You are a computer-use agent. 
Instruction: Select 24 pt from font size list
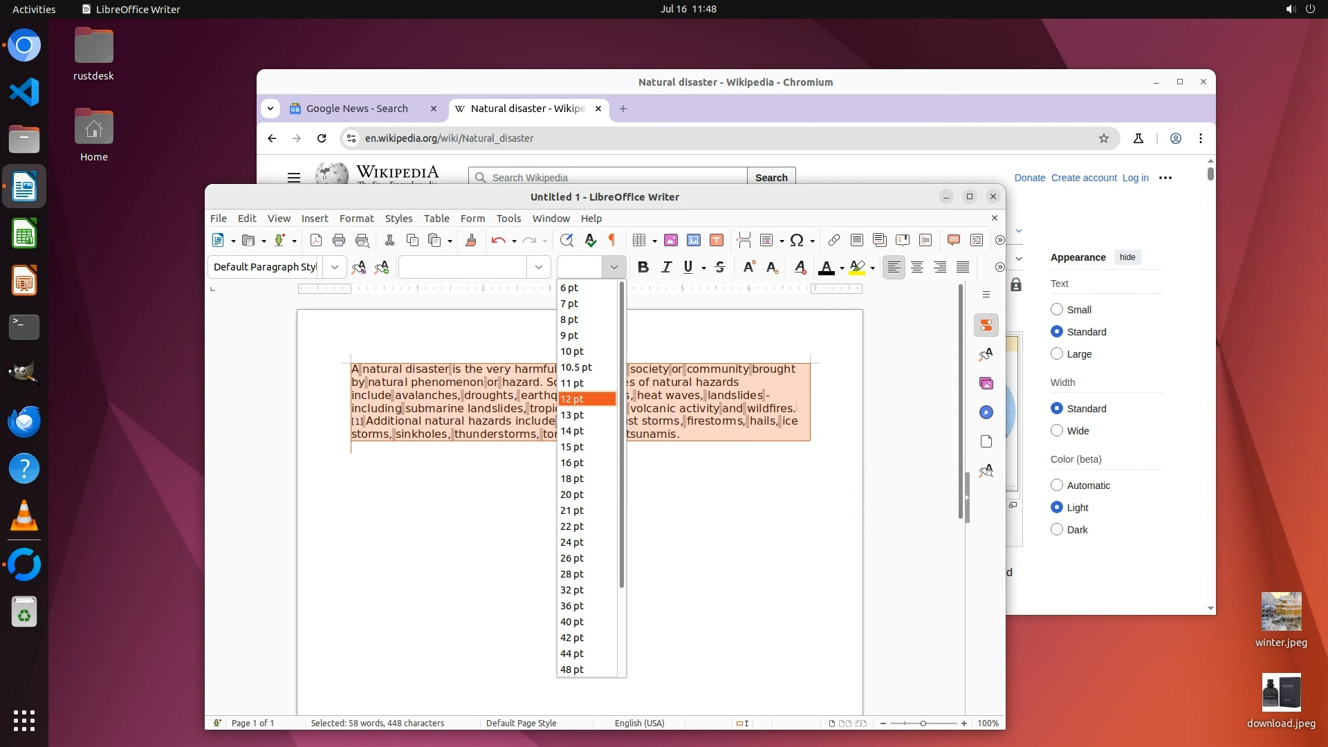point(572,542)
